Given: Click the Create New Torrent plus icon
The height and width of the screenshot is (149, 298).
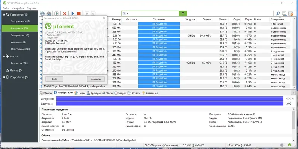Looking at the screenshot, I should pyautogui.click(x=57, y=13).
